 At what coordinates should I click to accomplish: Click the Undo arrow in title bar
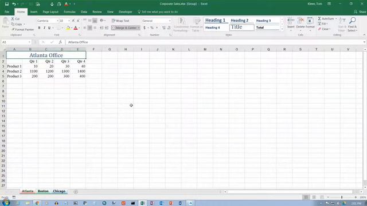pos(14,4)
